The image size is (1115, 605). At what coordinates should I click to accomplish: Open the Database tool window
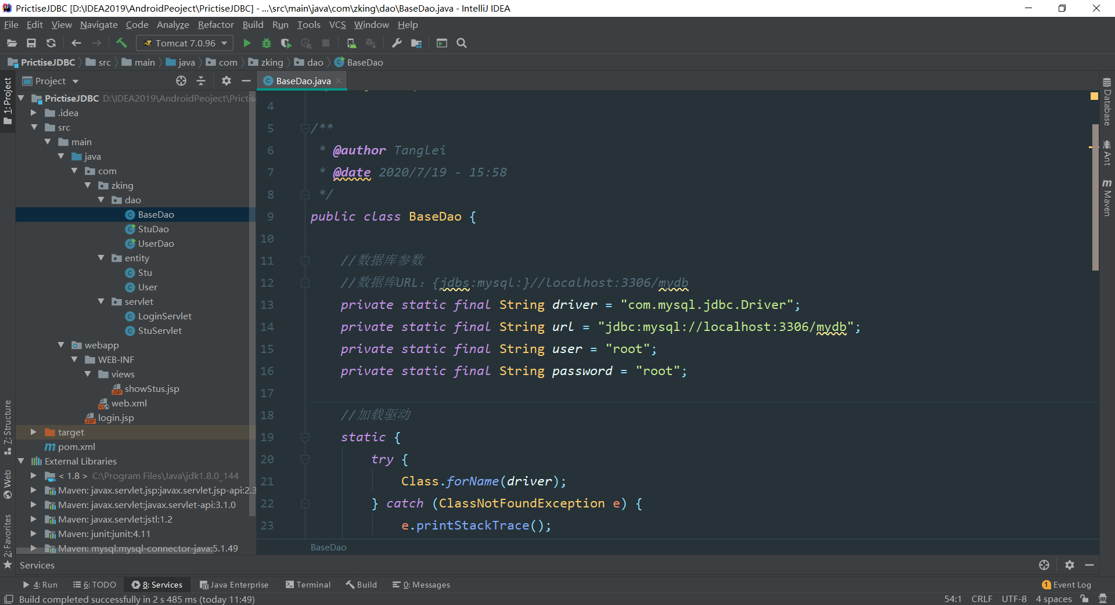pyautogui.click(x=1107, y=102)
